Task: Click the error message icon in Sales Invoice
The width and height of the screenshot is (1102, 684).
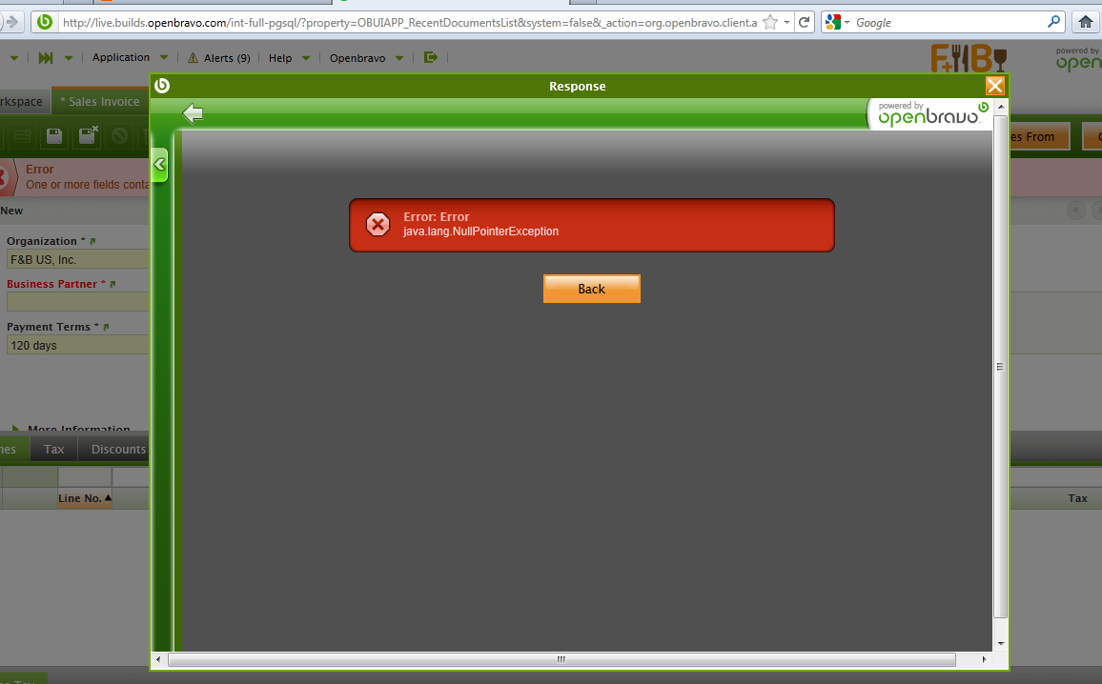Action: [x=6, y=176]
